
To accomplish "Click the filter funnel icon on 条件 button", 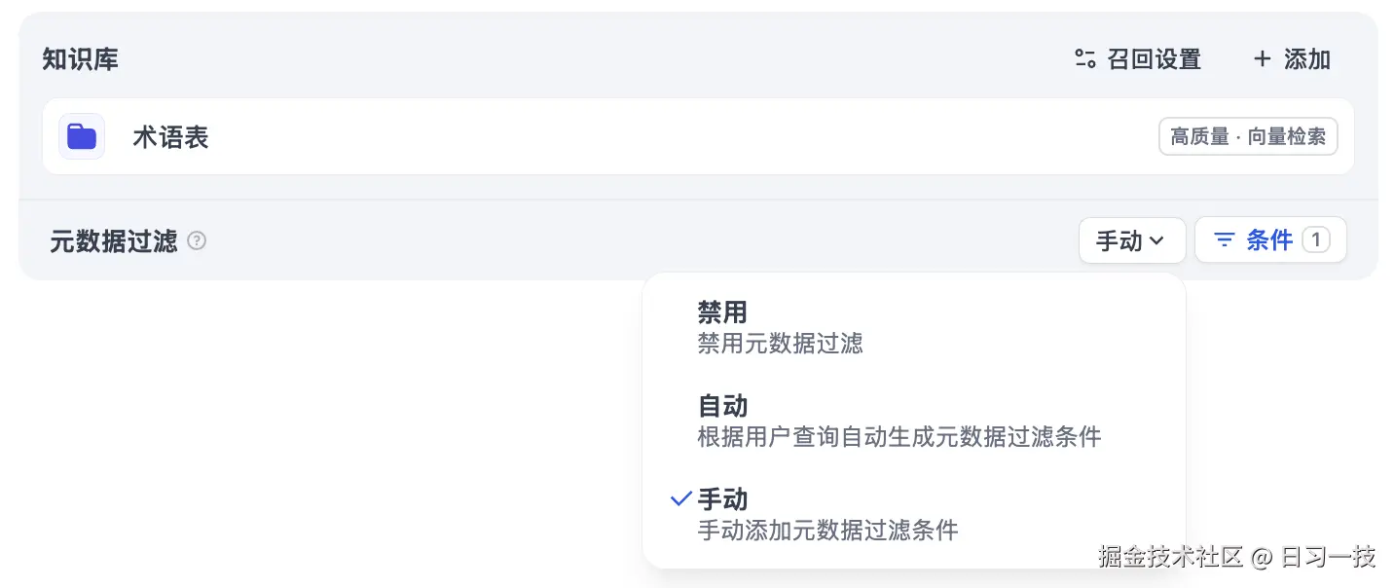I will click(1225, 239).
